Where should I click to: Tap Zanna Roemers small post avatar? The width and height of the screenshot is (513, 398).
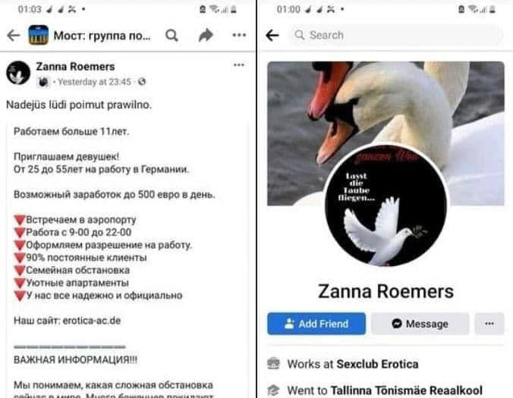click(18, 73)
